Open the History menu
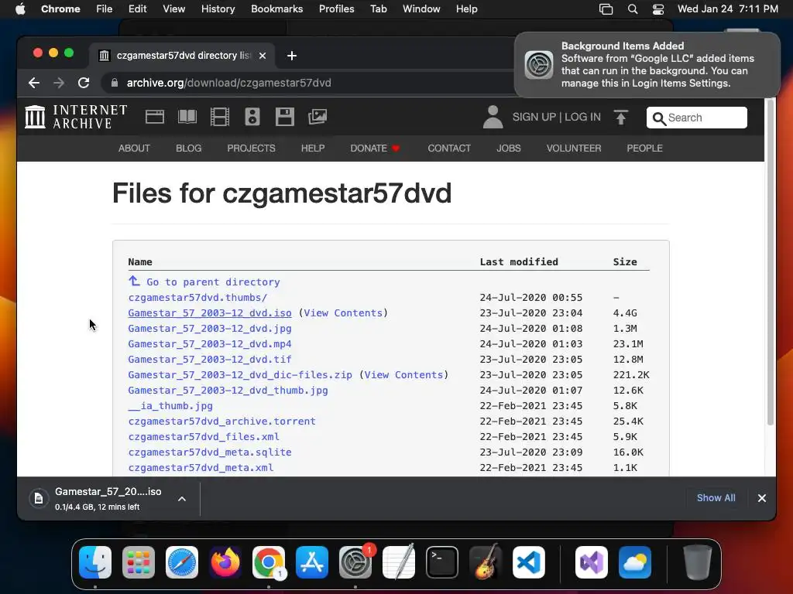793x594 pixels. pos(218,9)
